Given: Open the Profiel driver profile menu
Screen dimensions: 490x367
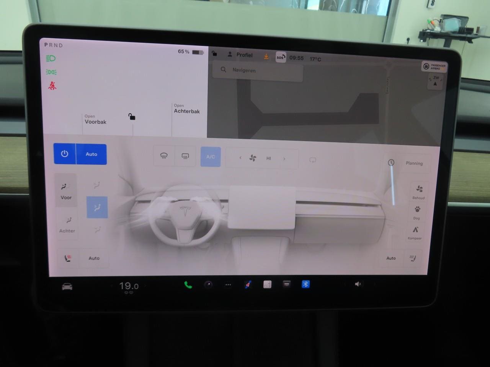Looking at the screenshot, I should pos(240,55).
